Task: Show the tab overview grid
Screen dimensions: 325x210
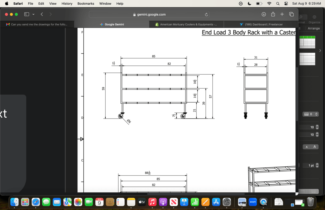Action: [x=291, y=14]
